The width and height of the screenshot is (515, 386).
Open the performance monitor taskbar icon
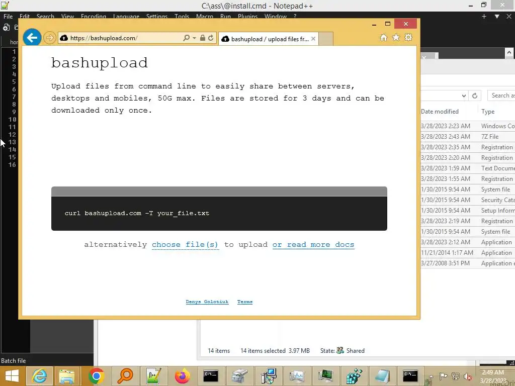click(x=297, y=376)
